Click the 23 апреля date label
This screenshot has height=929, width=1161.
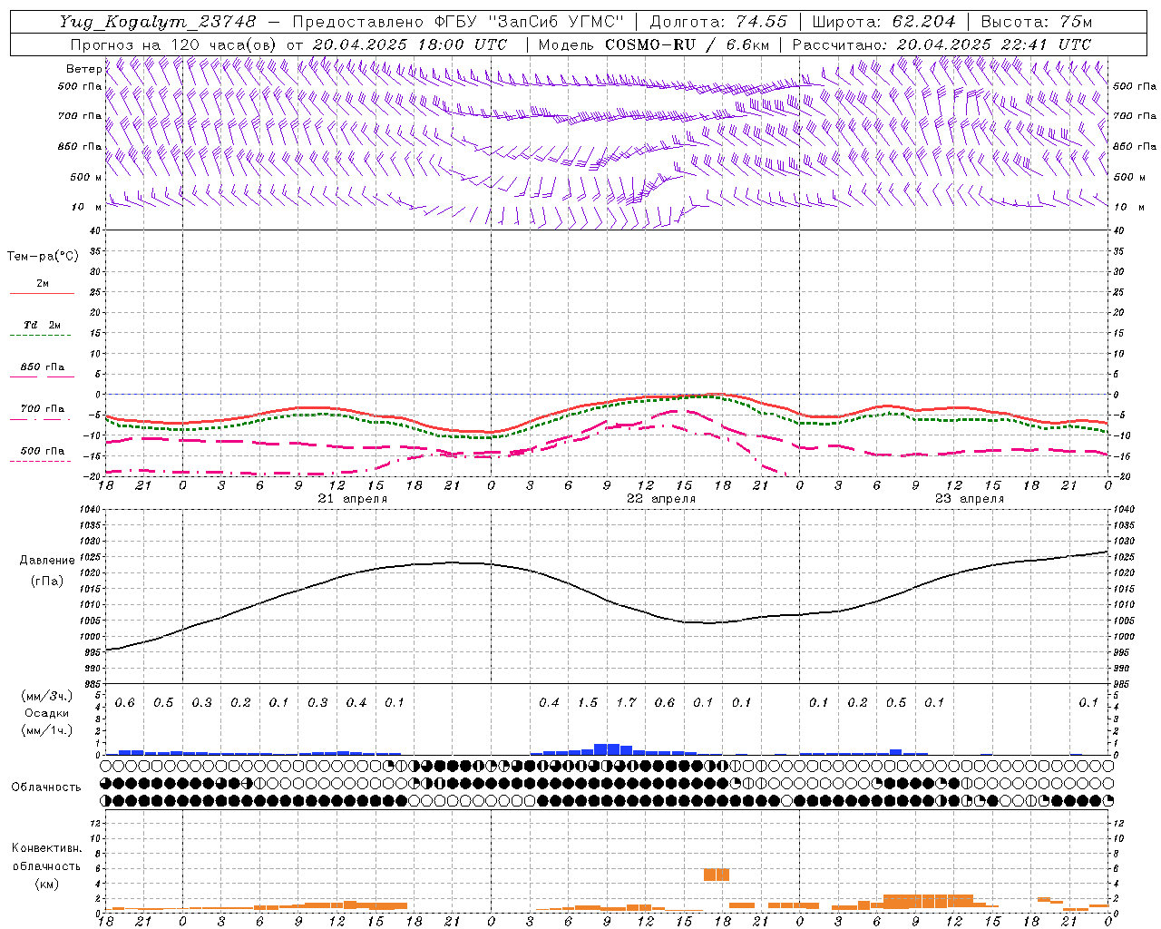970,499
